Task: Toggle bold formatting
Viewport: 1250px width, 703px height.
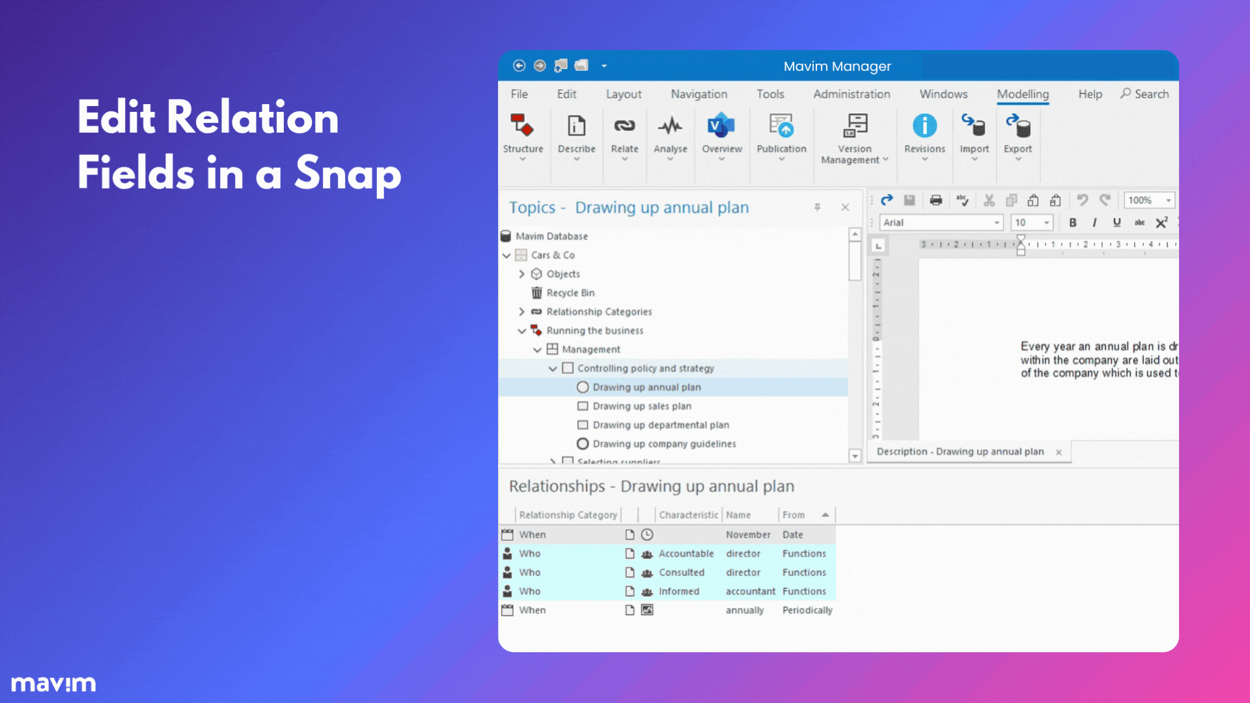Action: point(1072,223)
